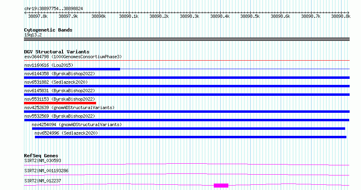Click the esv3644798 1000GenomesConsortiumPhase3 variant label

(73, 57)
